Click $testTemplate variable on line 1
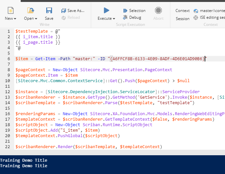This screenshot has width=225, height=174. point(32,31)
